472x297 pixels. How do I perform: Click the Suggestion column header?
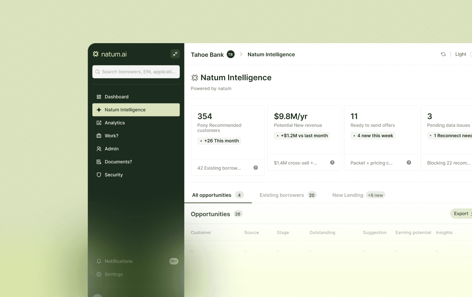point(375,233)
